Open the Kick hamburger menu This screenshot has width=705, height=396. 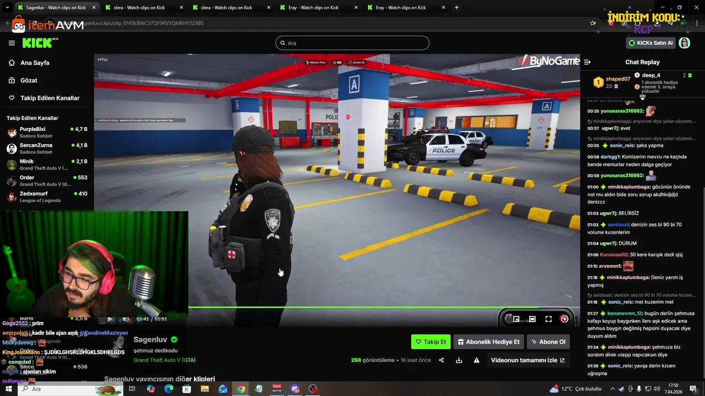pos(12,43)
